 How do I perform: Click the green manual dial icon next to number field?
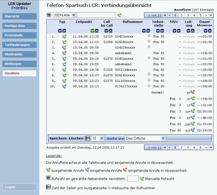tap(119, 15)
